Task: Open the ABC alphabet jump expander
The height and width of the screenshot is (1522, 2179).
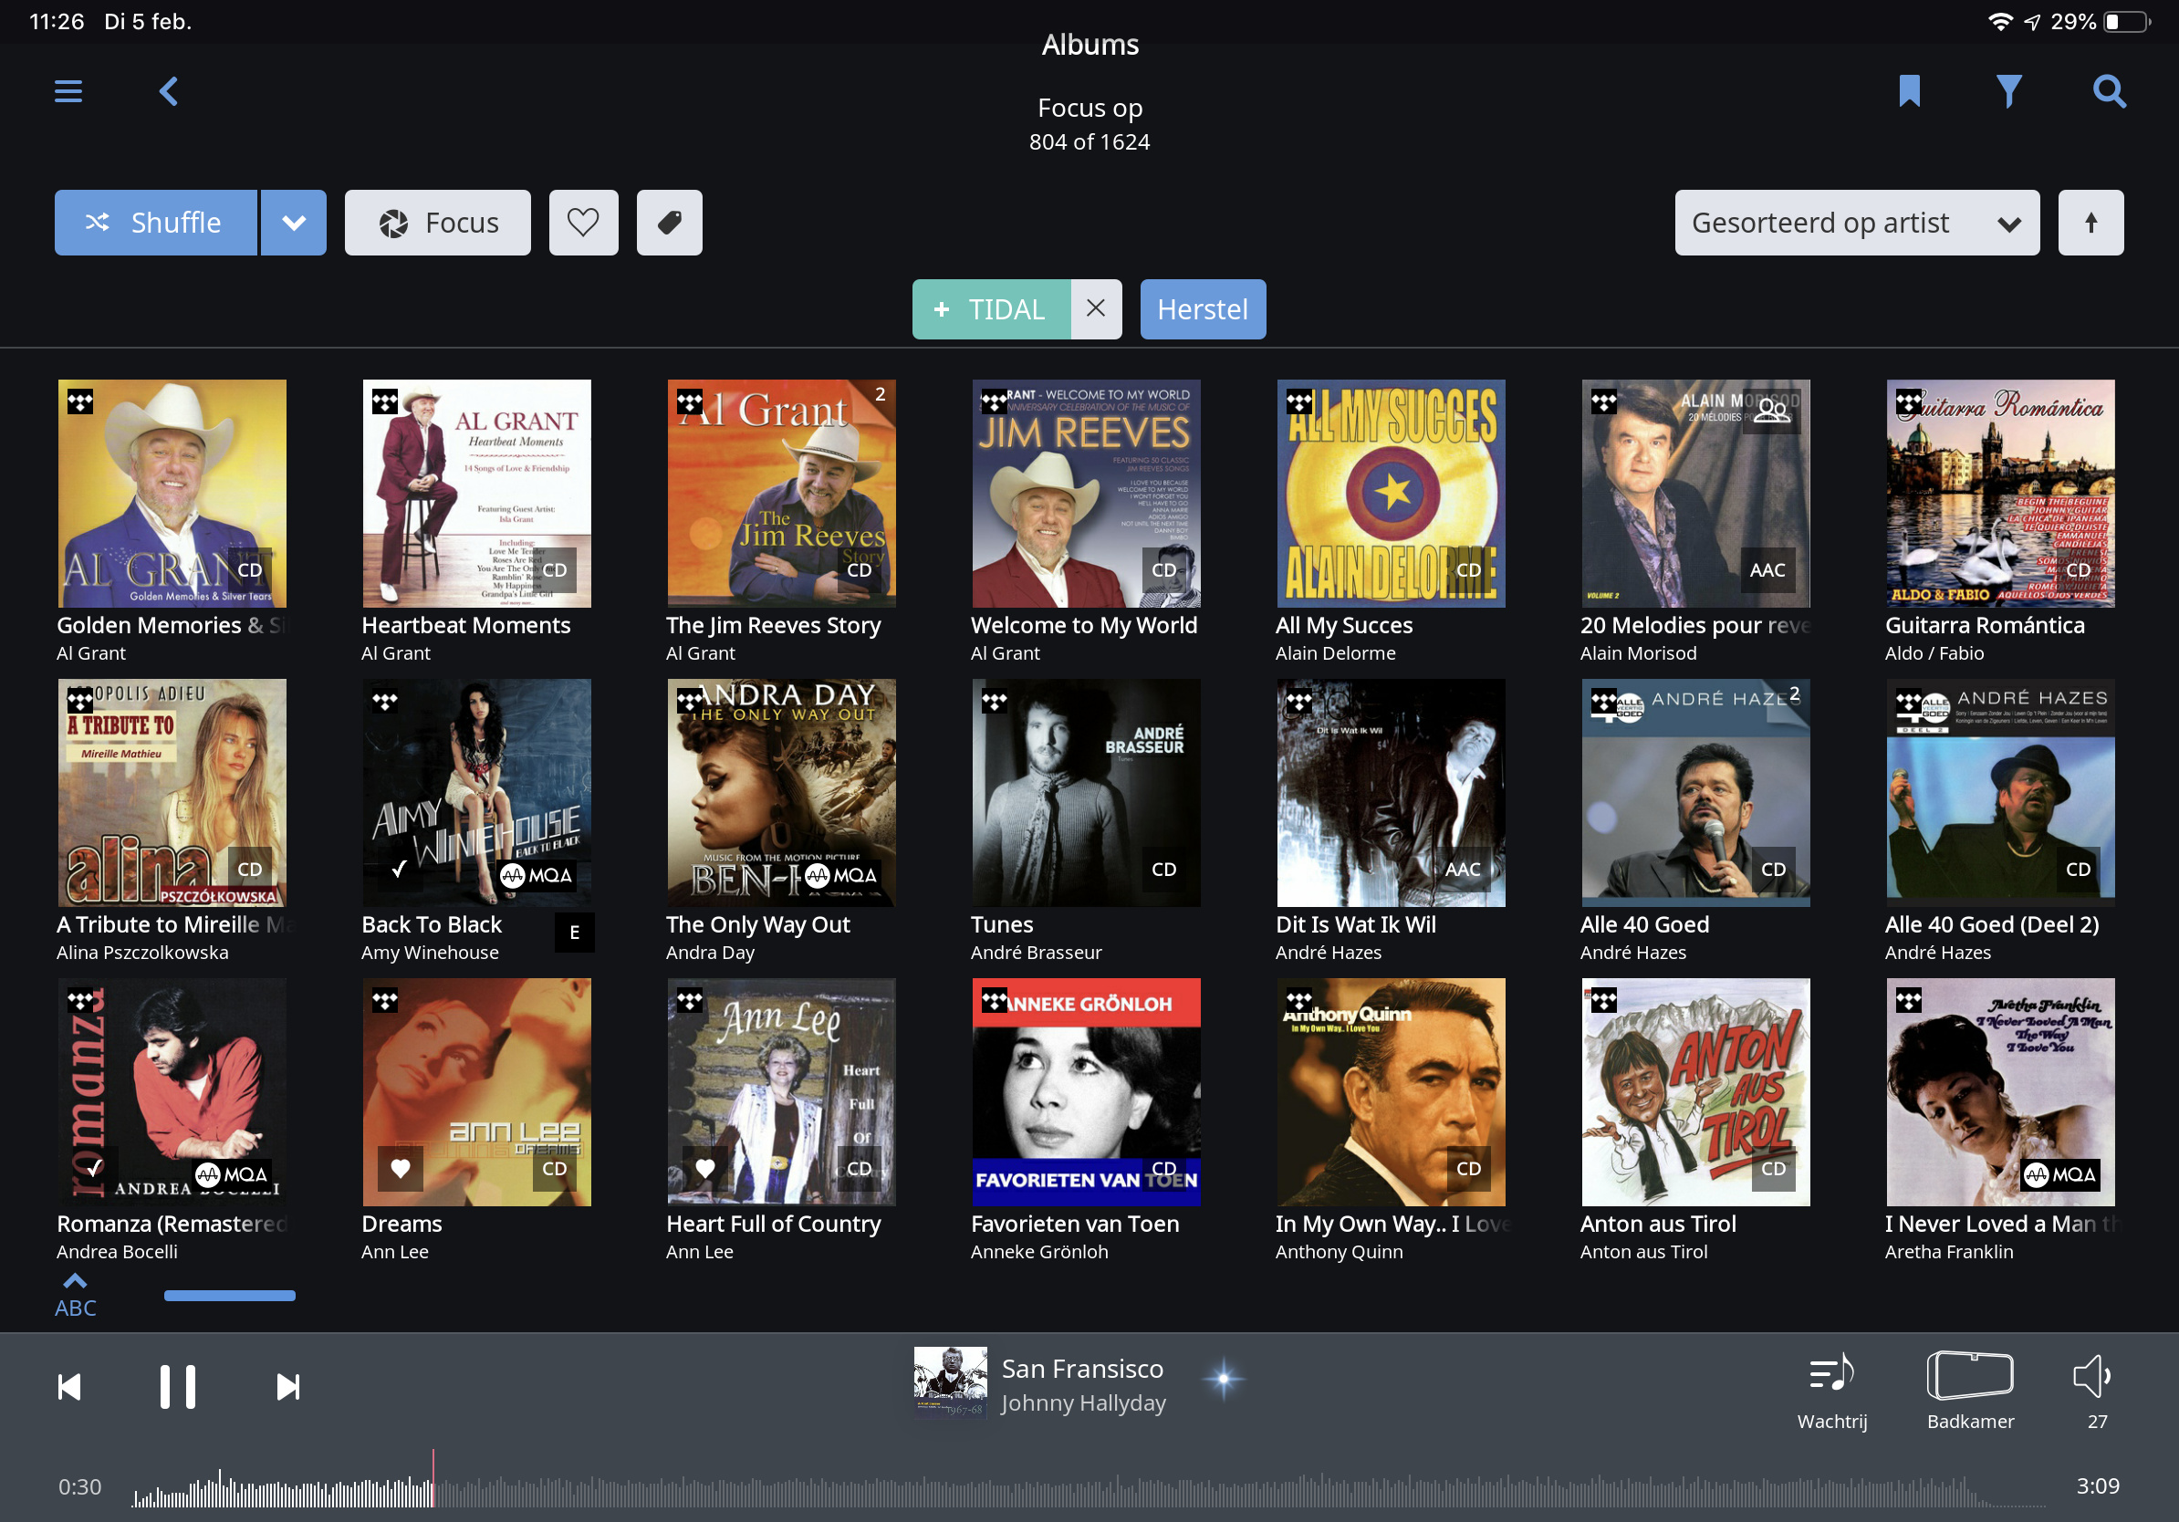Action: [75, 1295]
